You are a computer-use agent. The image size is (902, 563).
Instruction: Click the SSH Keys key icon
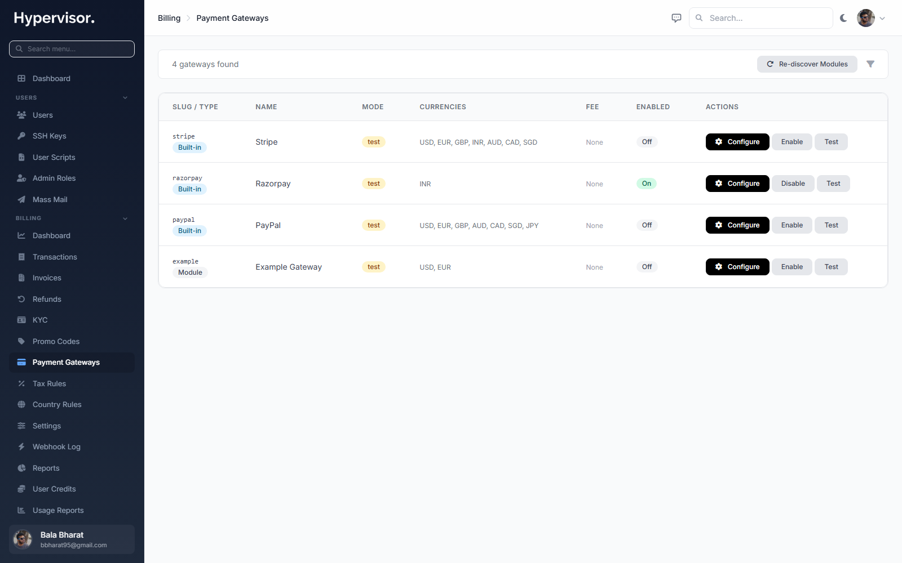point(21,136)
